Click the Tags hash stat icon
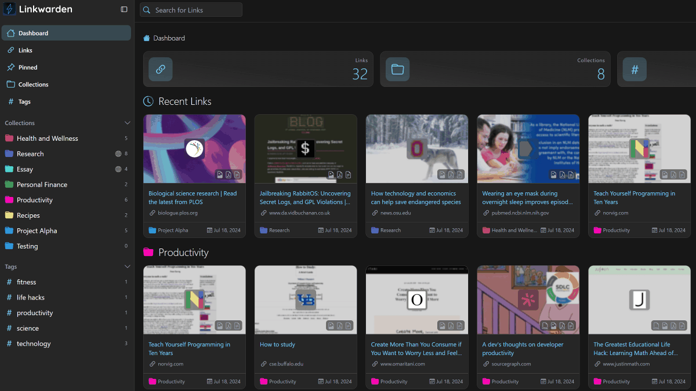 (x=635, y=70)
